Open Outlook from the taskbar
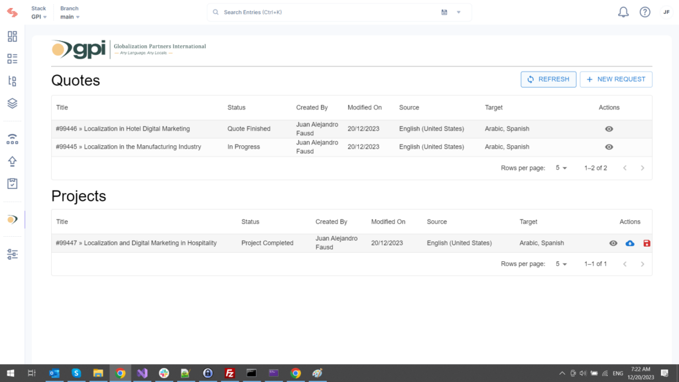The image size is (679, 382). 54,373
